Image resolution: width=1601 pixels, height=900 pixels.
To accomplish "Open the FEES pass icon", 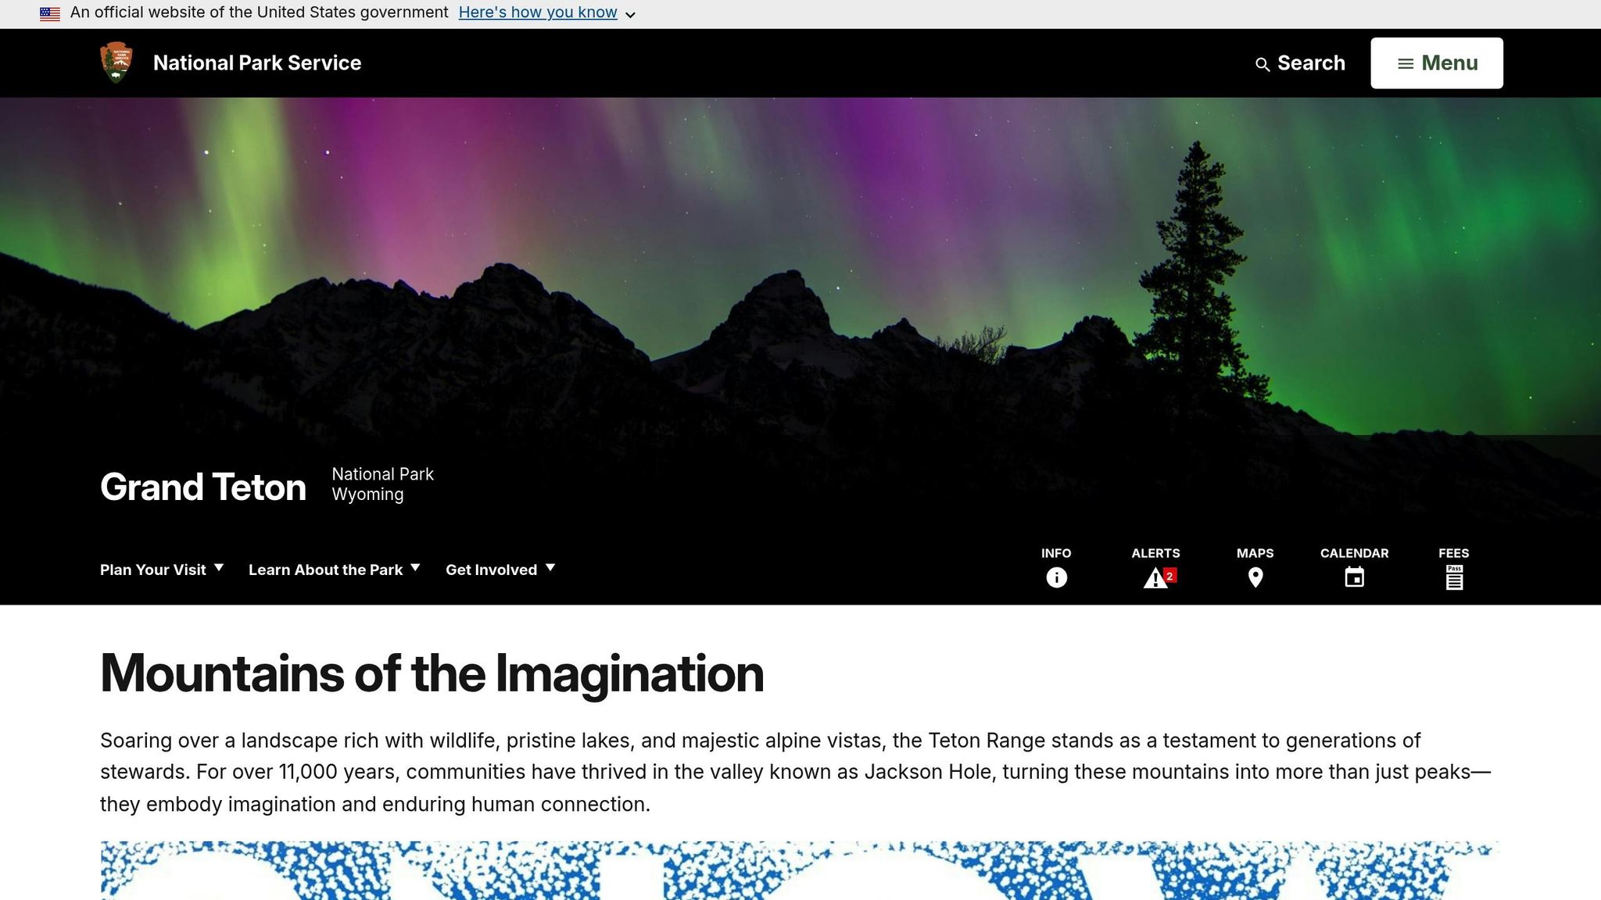I will 1454,577.
